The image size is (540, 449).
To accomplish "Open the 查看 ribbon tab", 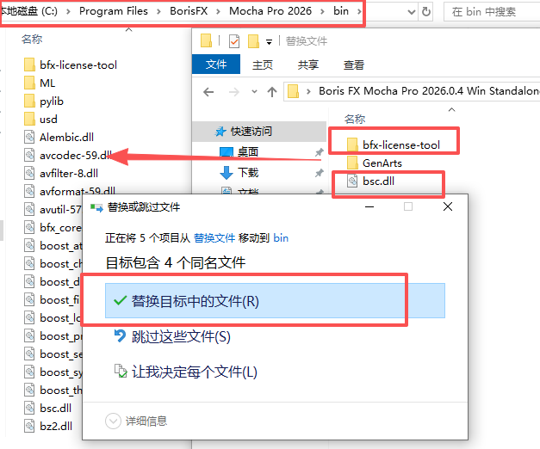I will pyautogui.click(x=354, y=65).
